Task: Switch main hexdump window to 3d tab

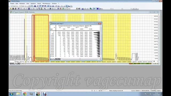Action: tap(18, 63)
